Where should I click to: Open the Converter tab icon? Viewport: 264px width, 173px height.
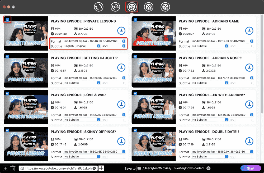pos(99,7)
